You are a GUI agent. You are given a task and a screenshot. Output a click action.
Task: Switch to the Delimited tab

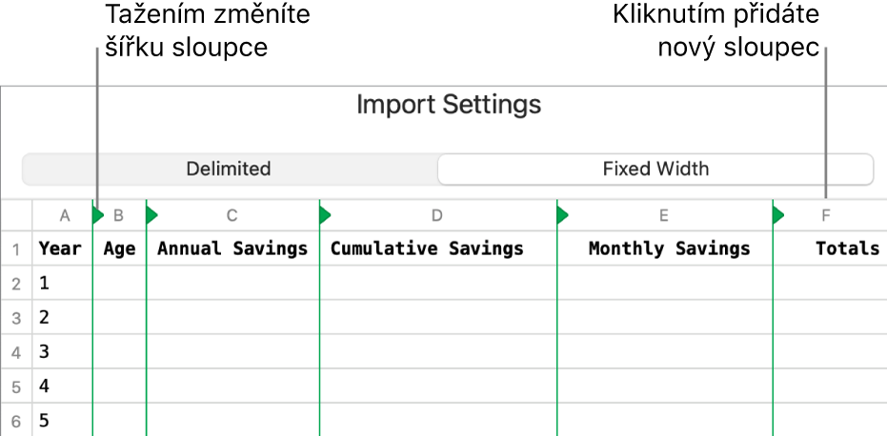229,169
